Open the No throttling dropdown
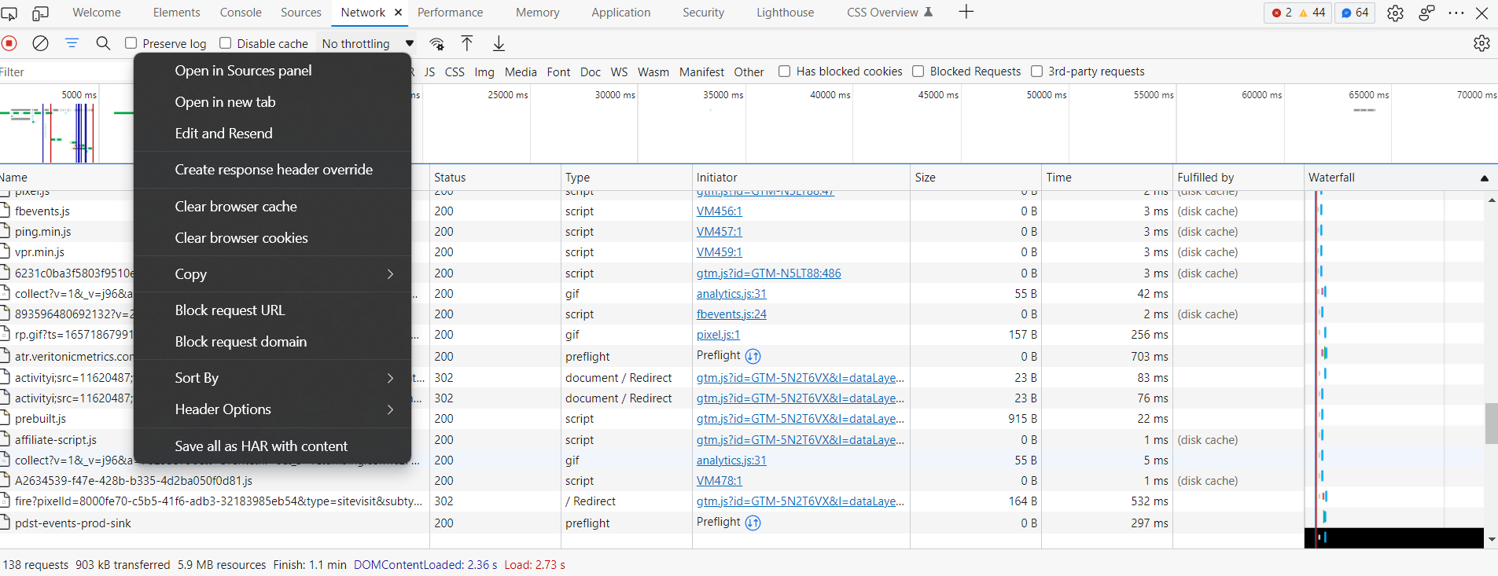The height and width of the screenshot is (576, 1498). coord(367,43)
